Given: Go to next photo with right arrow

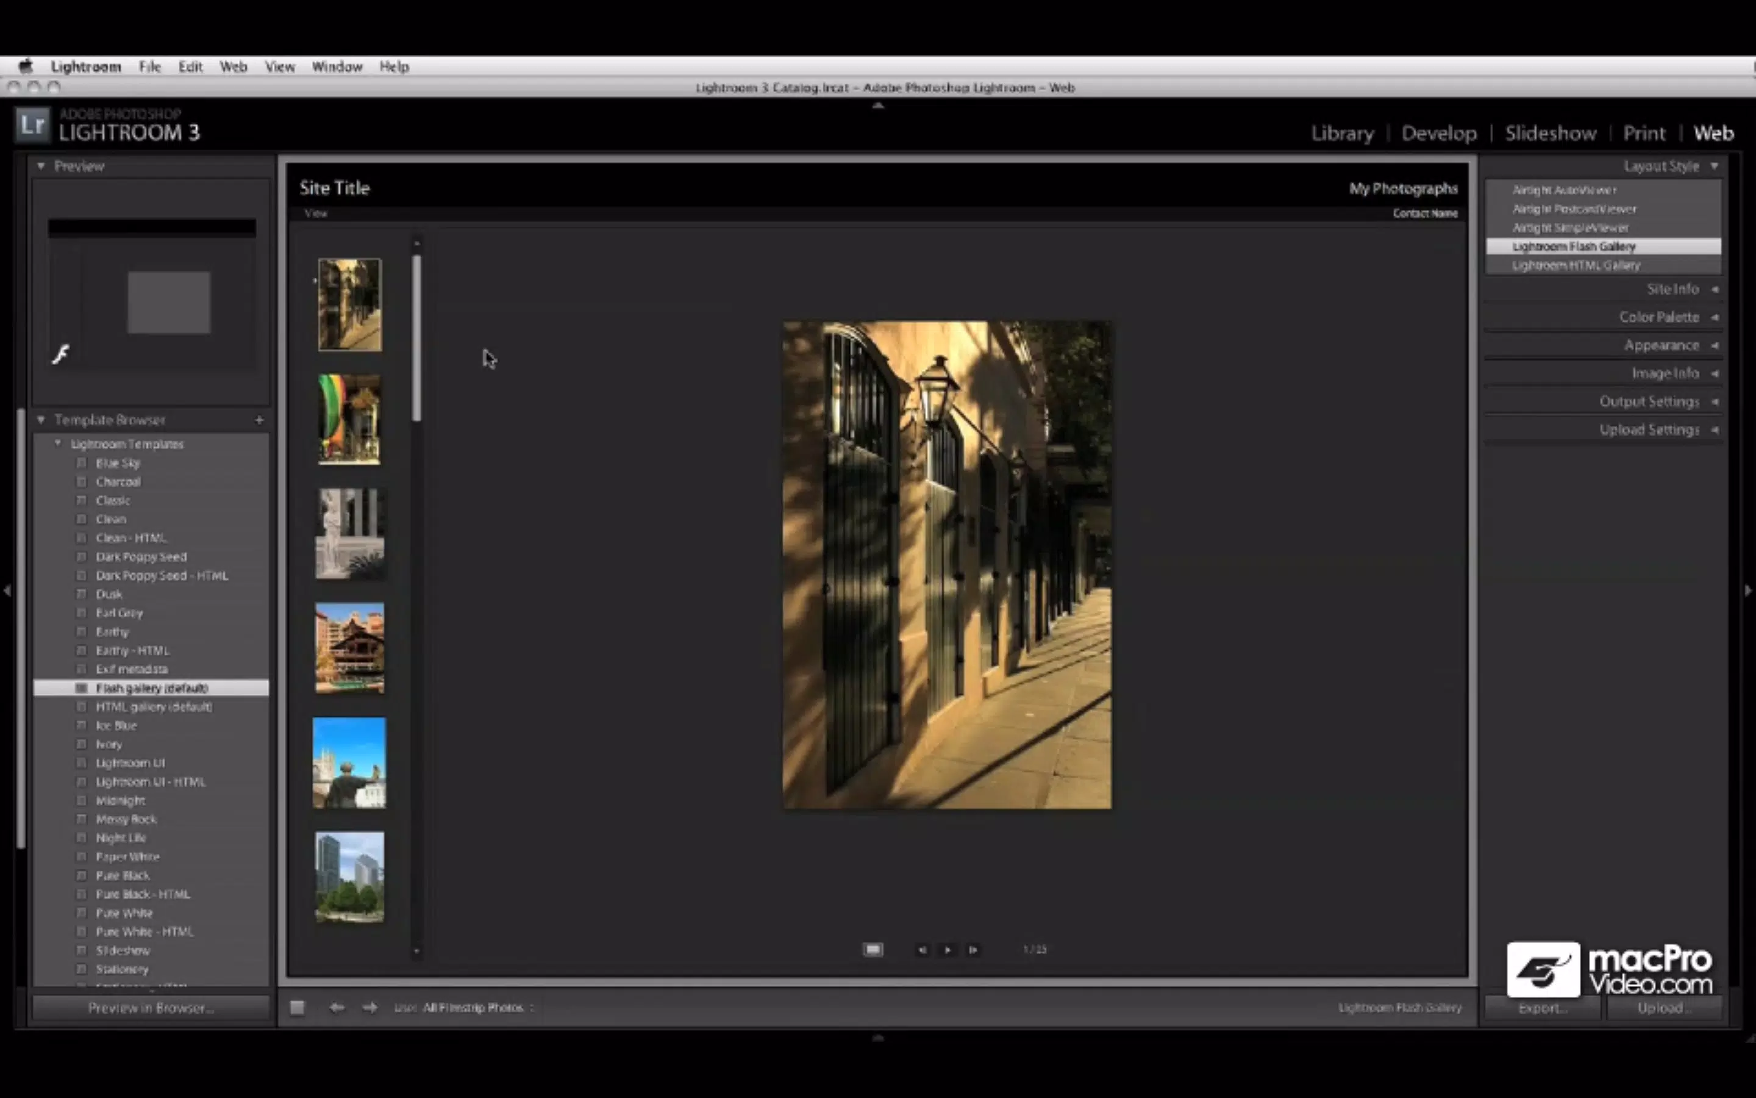Looking at the screenshot, I should (370, 1007).
